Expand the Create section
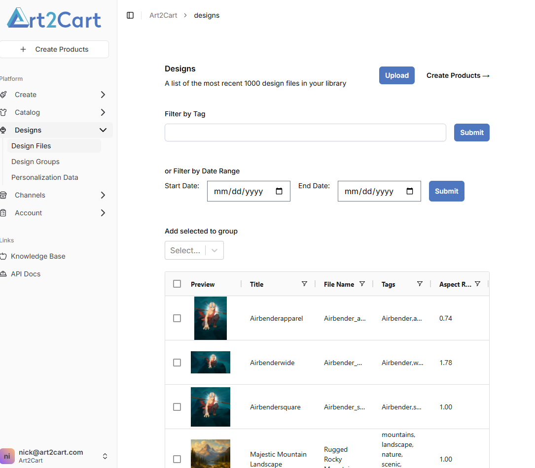Viewport: 535px width, 468px height. tap(103, 94)
